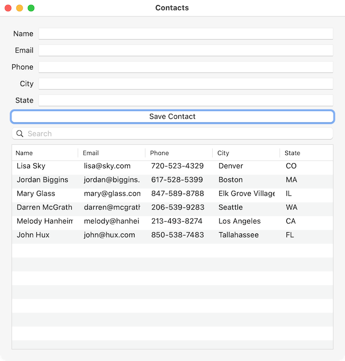
Task: Click the Name input field
Action: click(x=186, y=33)
